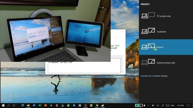Open File Explorer from taskbar

28,105
